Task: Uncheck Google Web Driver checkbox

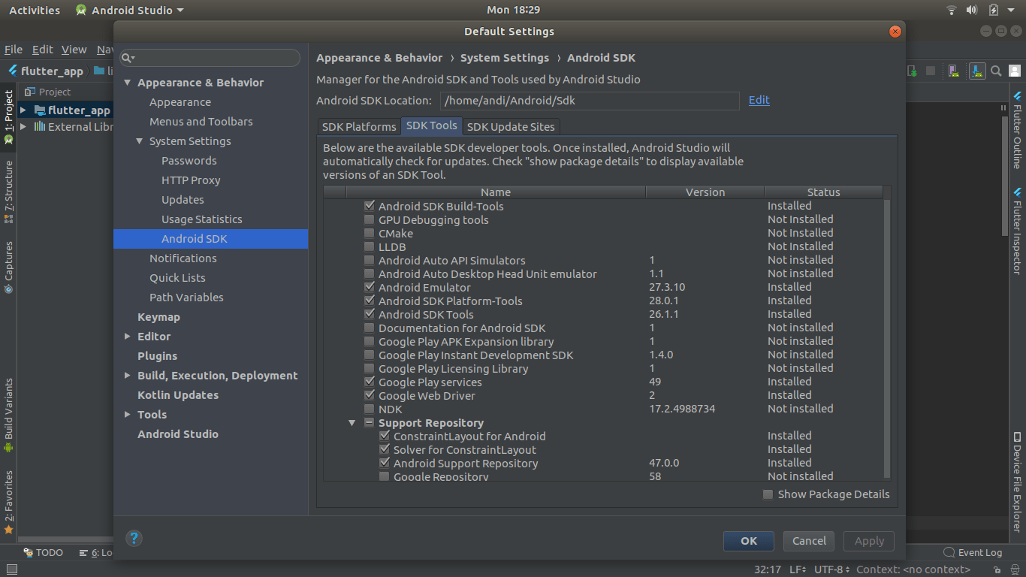Action: [x=369, y=395]
